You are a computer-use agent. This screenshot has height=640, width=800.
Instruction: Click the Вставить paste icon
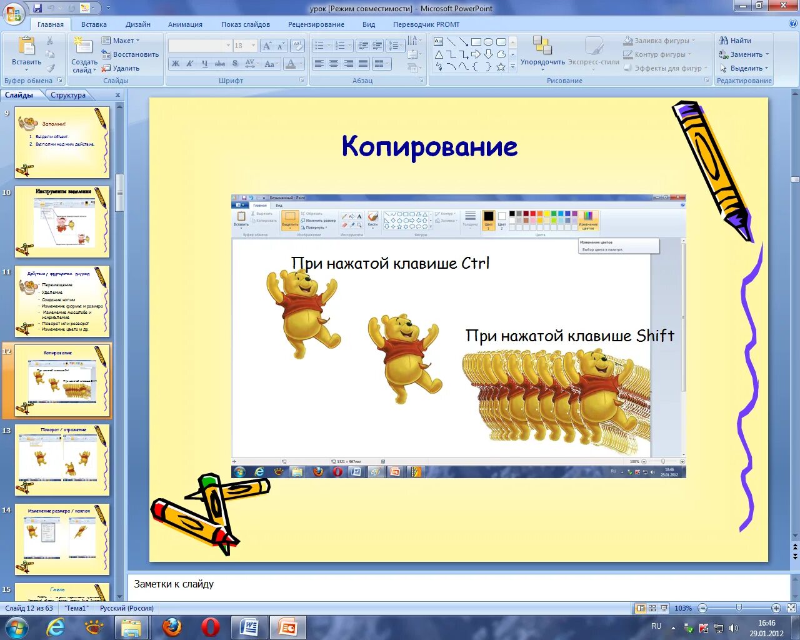pos(26,47)
